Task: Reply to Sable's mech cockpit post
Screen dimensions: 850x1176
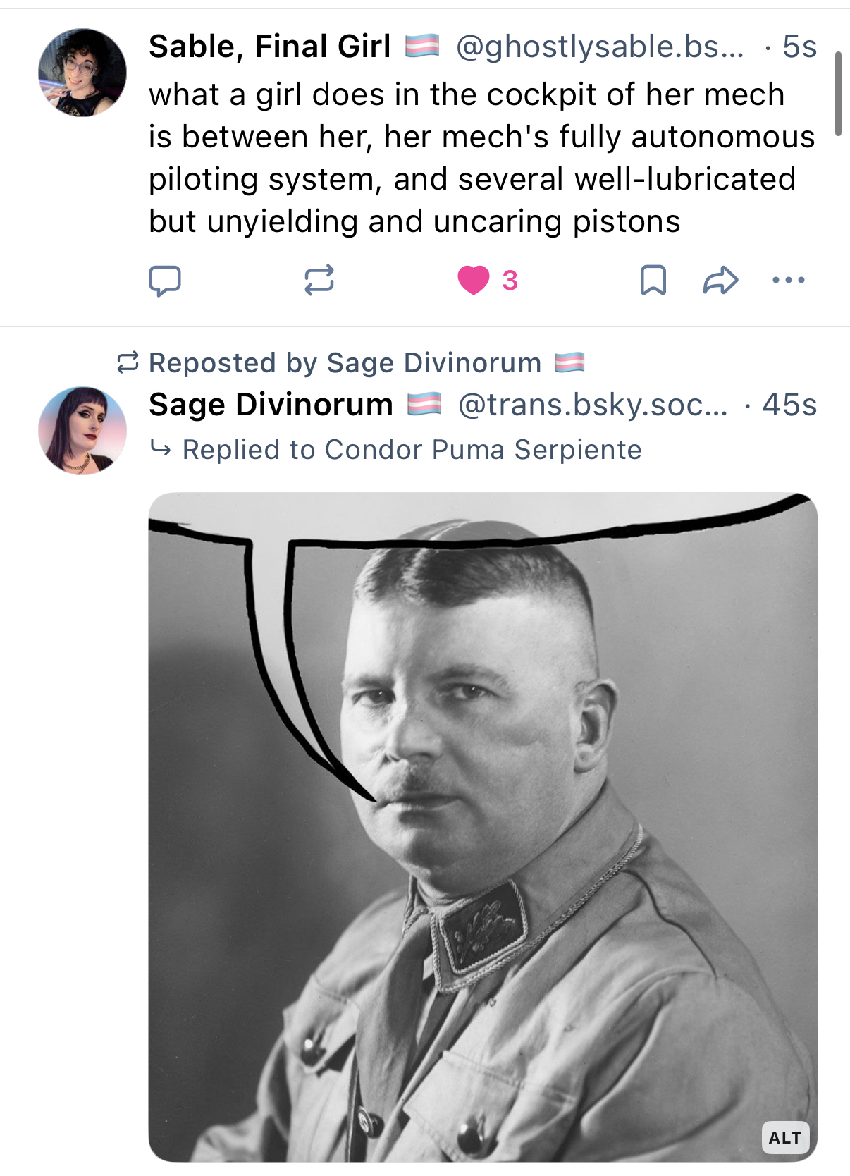Action: [165, 281]
